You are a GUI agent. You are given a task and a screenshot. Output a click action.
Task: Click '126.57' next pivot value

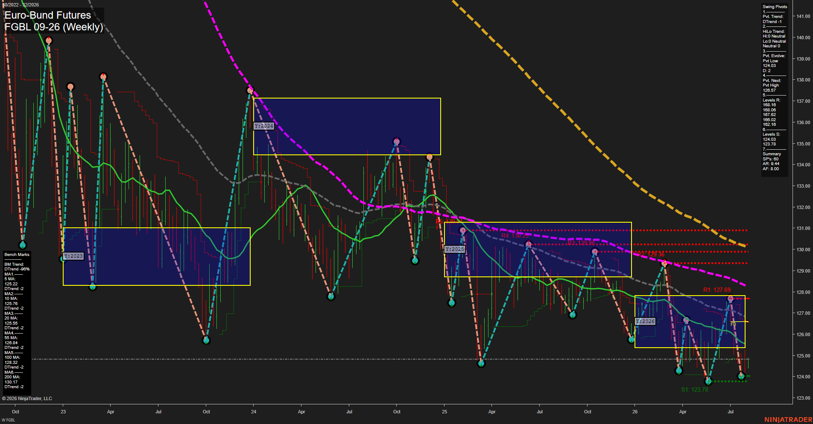[769, 90]
